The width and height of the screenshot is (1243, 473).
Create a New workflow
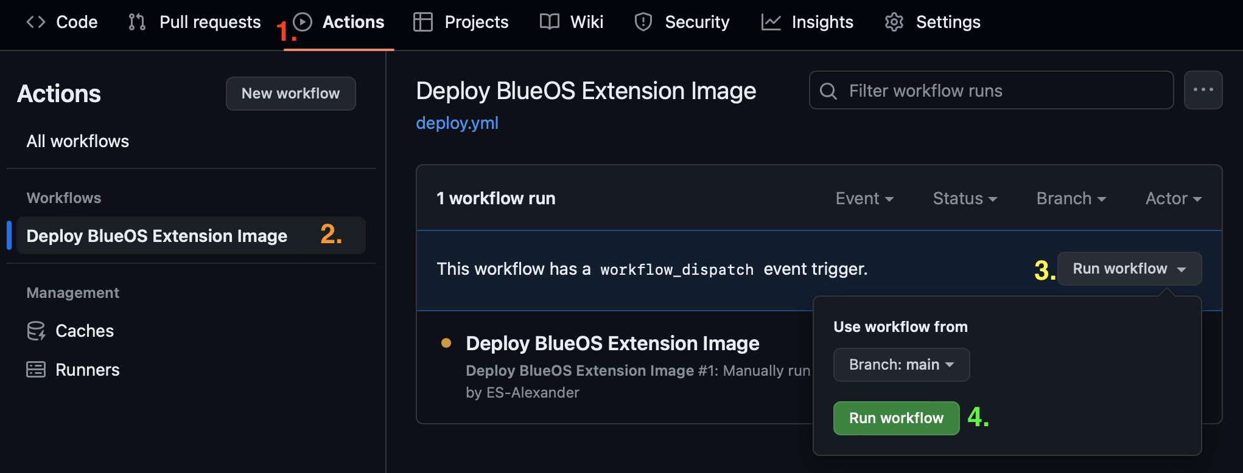tap(291, 94)
